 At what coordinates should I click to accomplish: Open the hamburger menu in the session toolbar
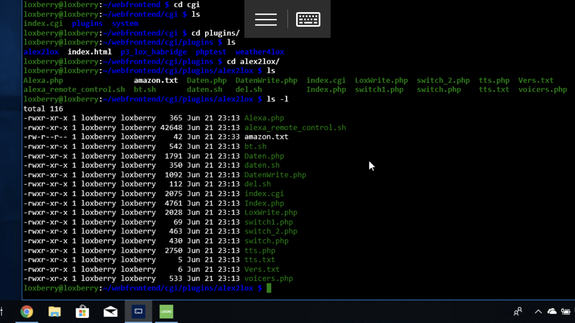point(266,19)
